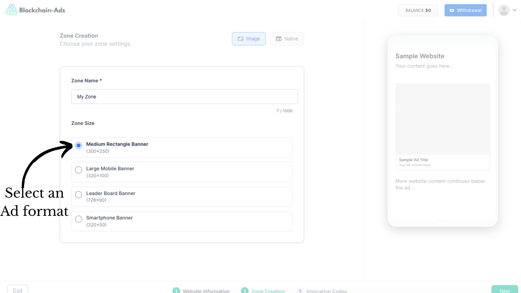Click the Exit button
521x293 pixels.
18,289
